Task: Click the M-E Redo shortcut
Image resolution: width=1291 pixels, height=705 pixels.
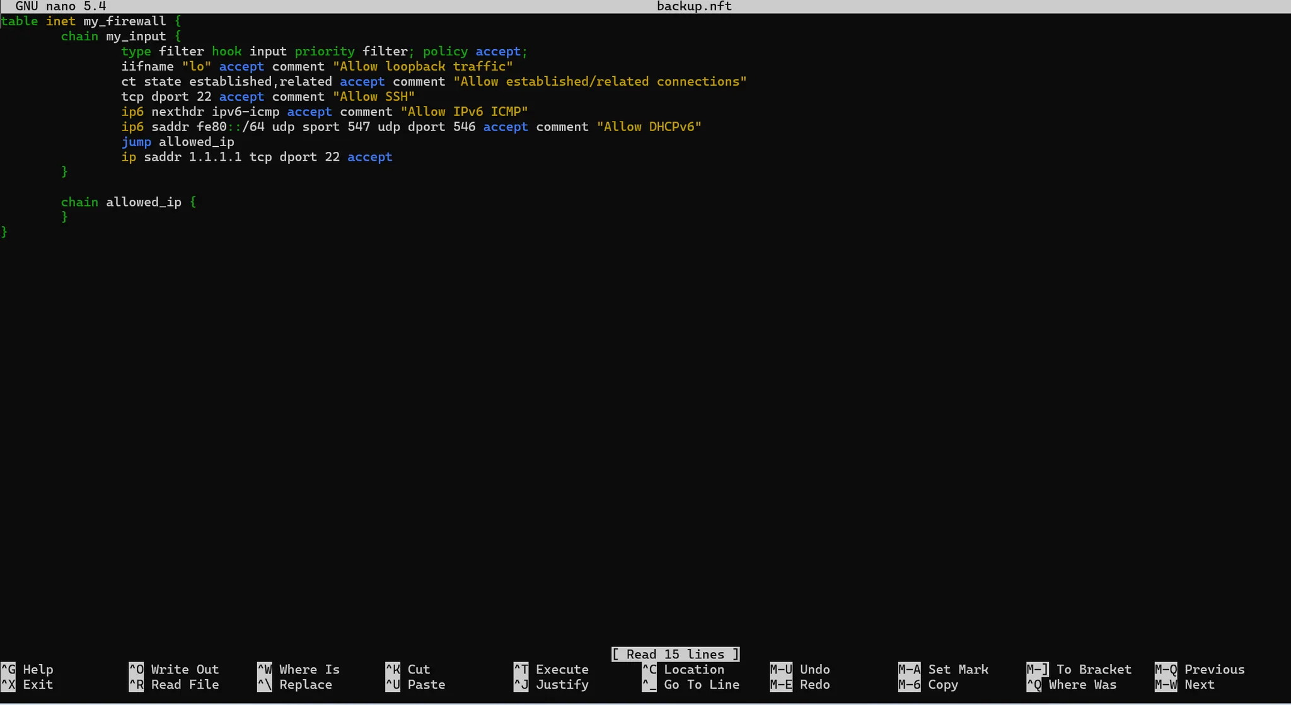Action: pyautogui.click(x=800, y=684)
